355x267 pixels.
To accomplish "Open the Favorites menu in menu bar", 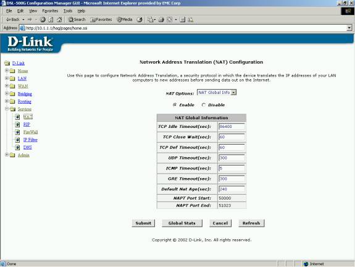I will click(50, 11).
